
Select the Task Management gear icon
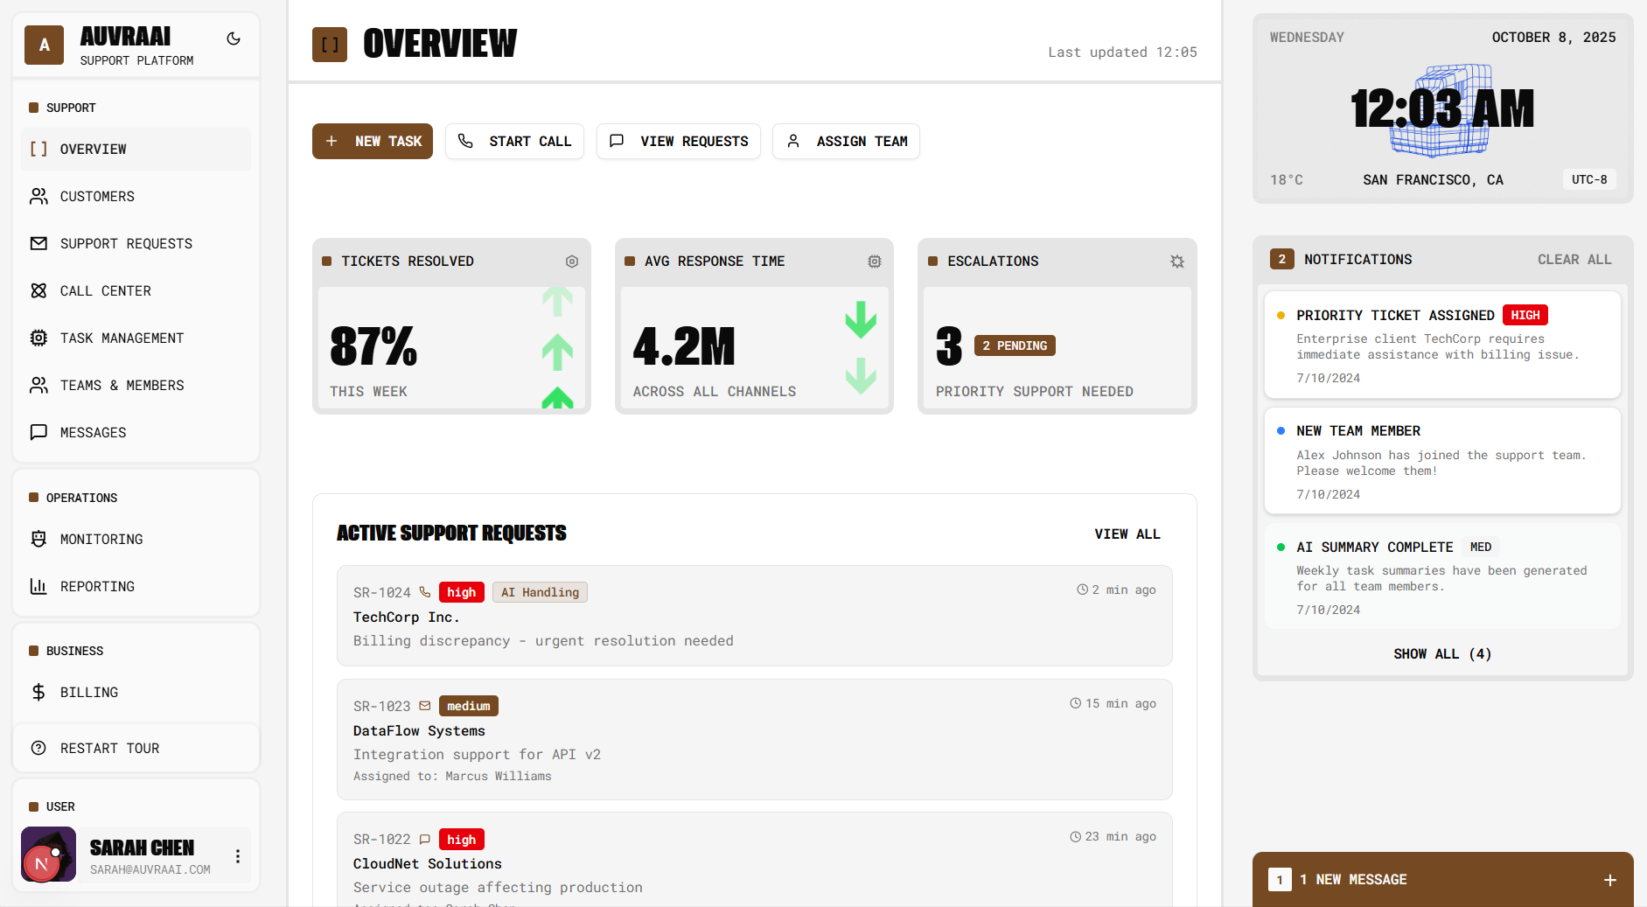(38, 338)
